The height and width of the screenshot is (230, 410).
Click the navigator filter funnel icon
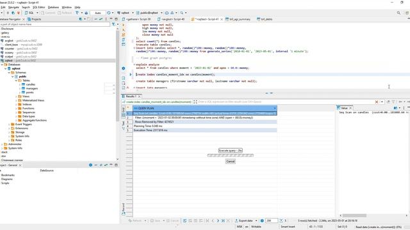113,24
